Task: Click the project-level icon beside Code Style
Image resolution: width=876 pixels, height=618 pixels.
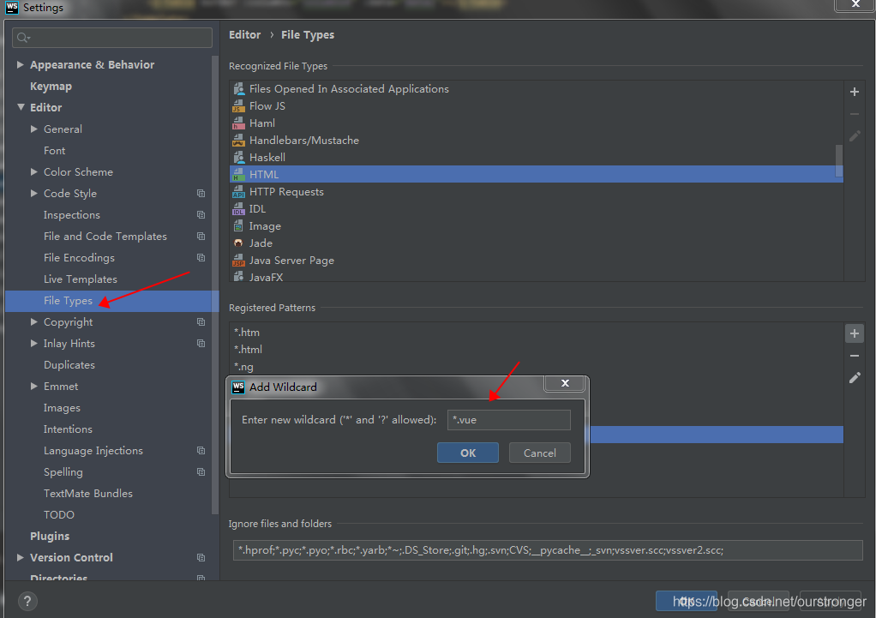Action: pyautogui.click(x=201, y=194)
